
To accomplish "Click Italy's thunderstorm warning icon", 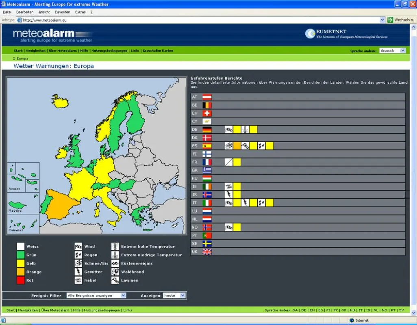I will [245, 203].
